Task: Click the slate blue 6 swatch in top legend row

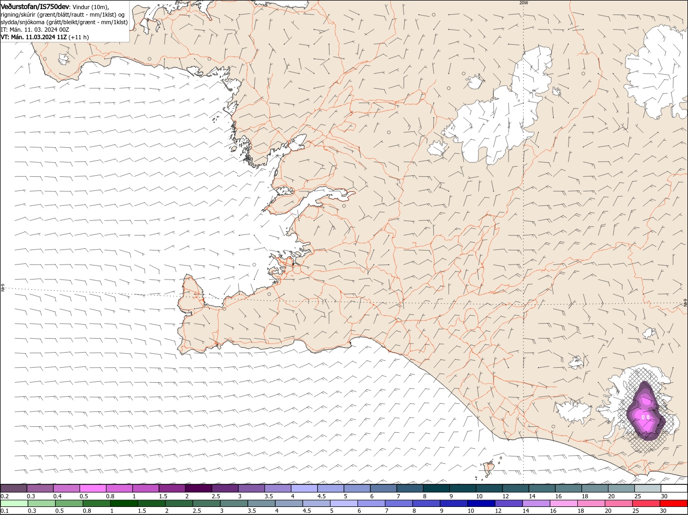Action: pyautogui.click(x=383, y=488)
